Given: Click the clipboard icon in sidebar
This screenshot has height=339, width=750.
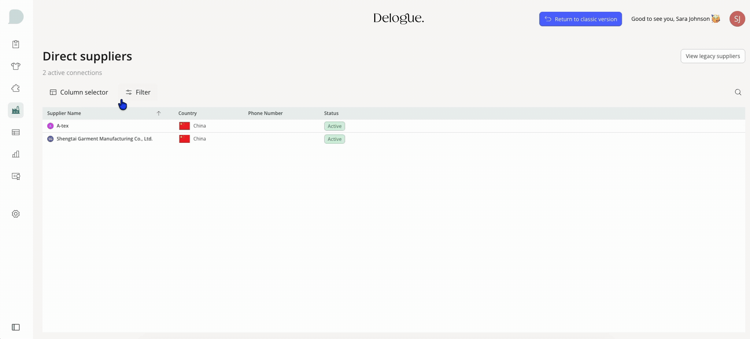Looking at the screenshot, I should [16, 44].
